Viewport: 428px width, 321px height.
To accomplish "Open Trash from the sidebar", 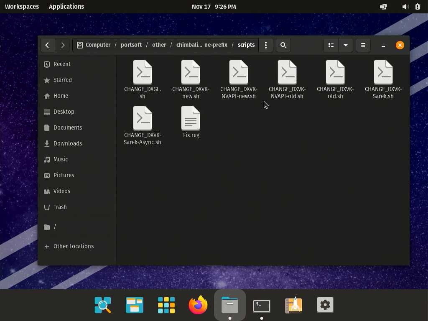I will tap(60, 207).
